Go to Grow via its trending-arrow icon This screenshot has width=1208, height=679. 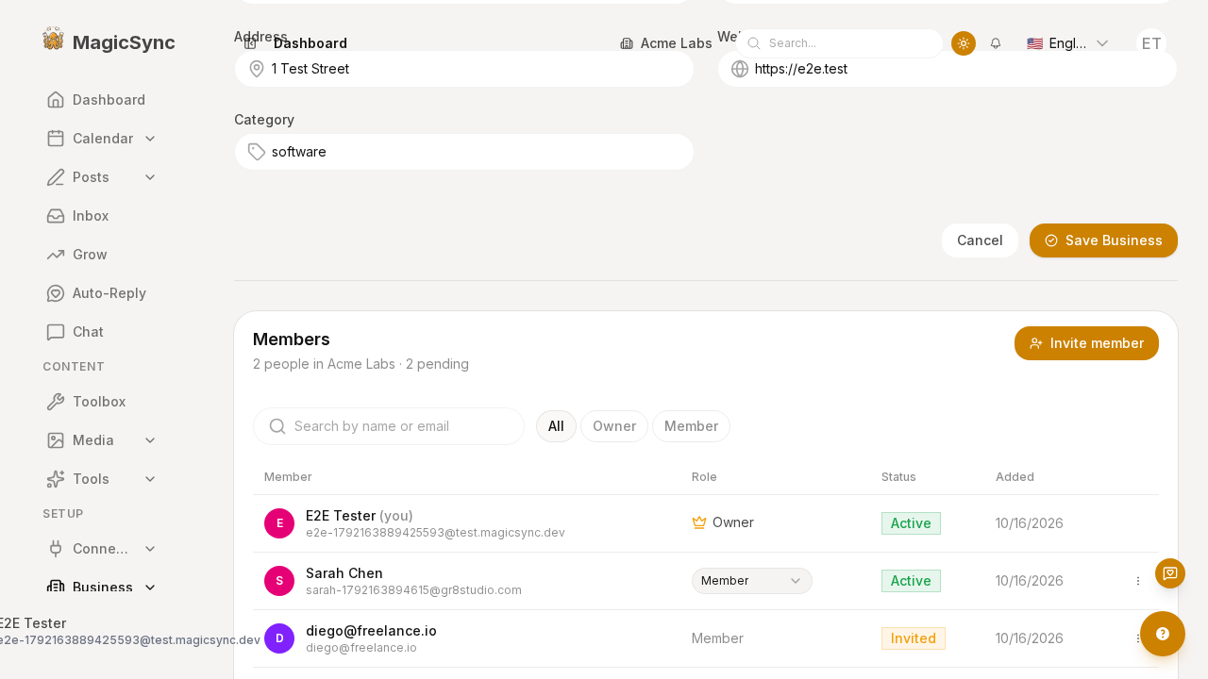[x=56, y=255]
